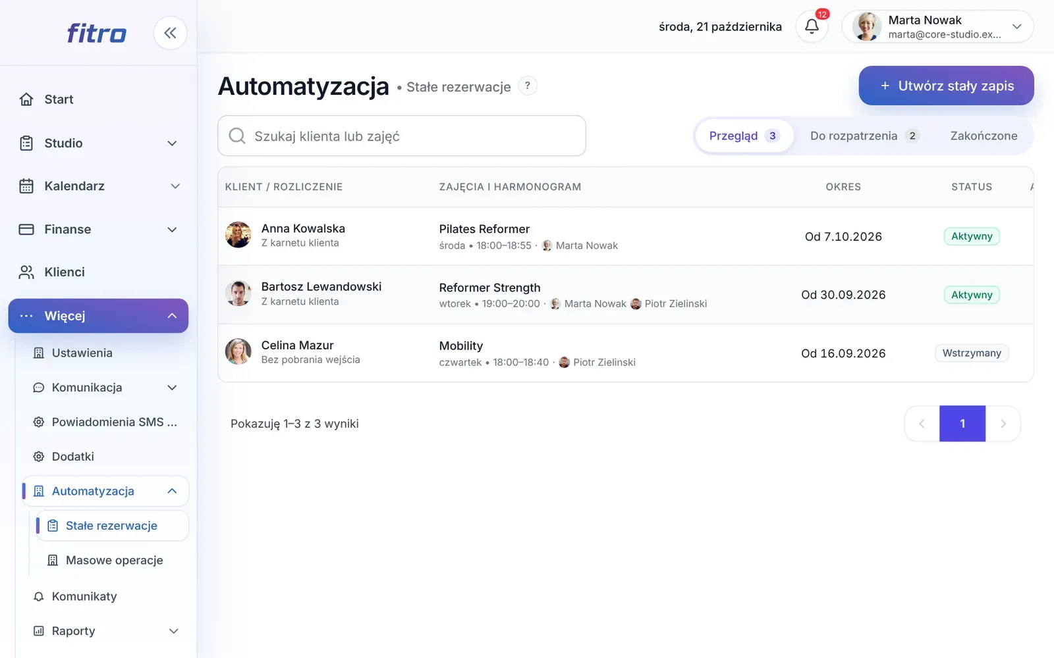Click the KLIENT / ROZLICZENIE column header

pyautogui.click(x=284, y=187)
